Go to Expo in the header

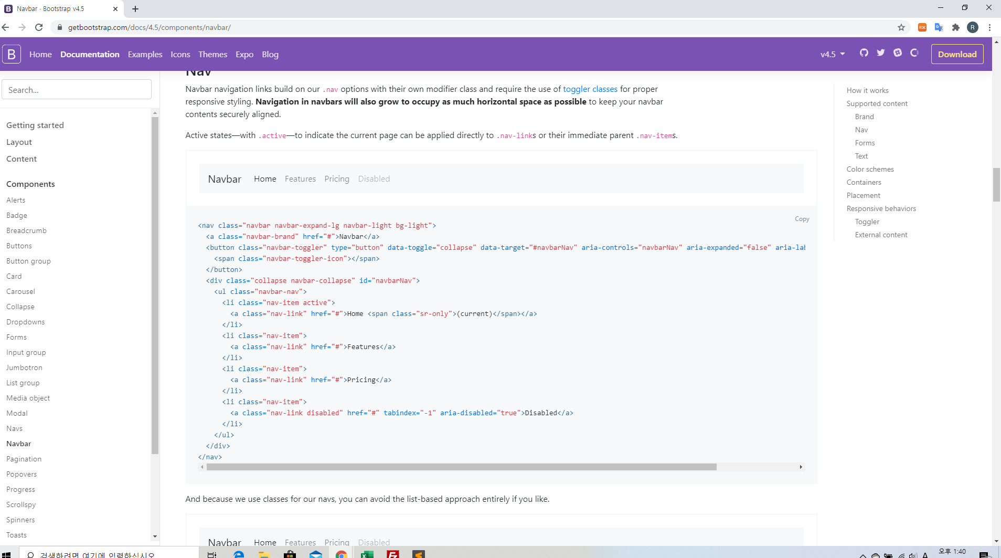244,54
